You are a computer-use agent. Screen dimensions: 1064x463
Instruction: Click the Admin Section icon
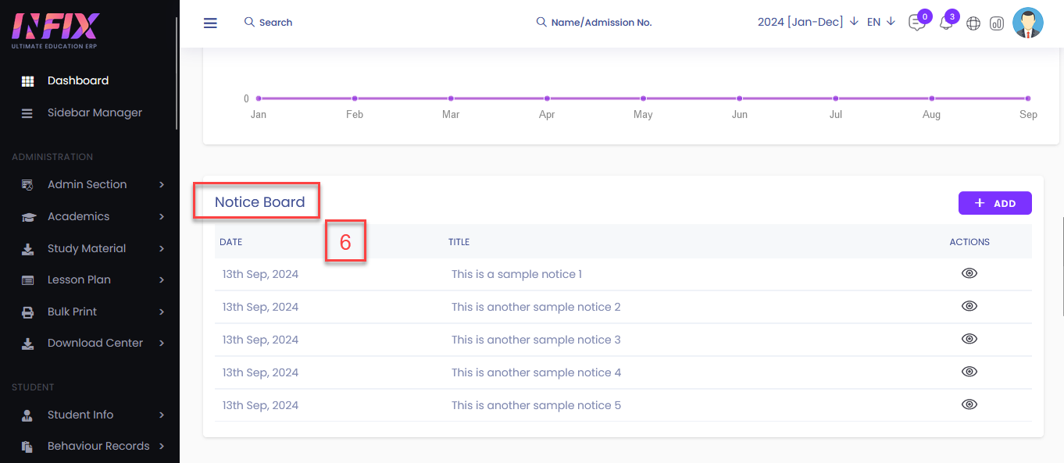pos(27,185)
